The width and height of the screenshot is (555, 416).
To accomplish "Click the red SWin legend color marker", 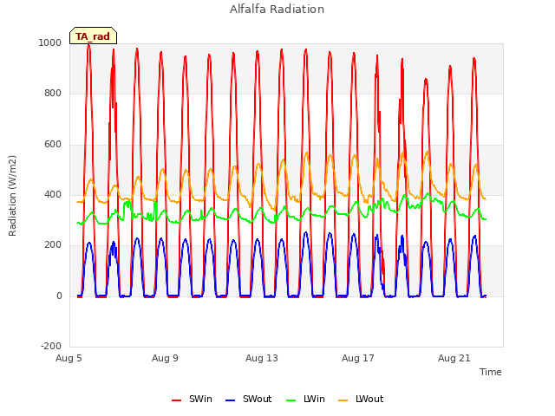I will point(176,400).
